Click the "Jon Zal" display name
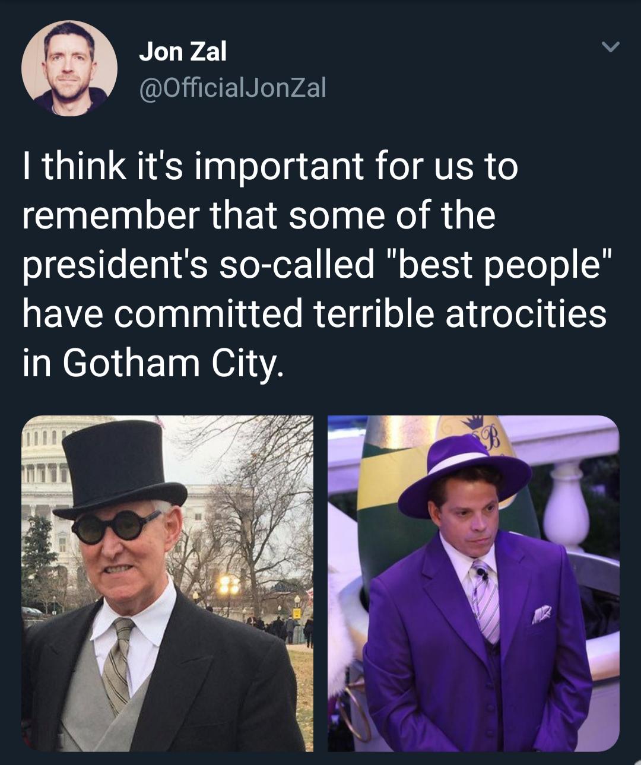Screen dimensions: 641x765 coord(182,52)
